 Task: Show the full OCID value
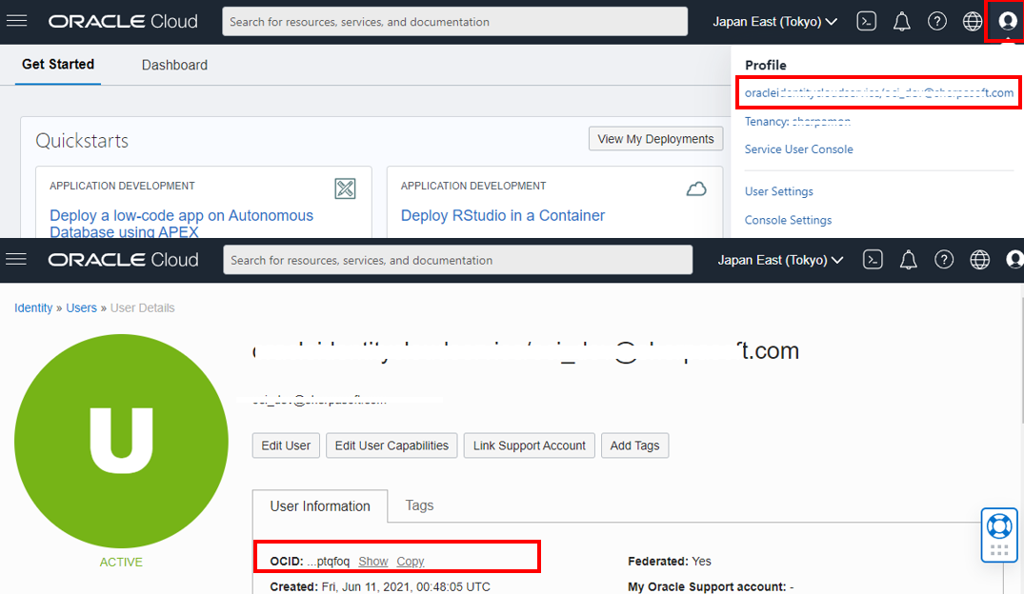pyautogui.click(x=372, y=562)
